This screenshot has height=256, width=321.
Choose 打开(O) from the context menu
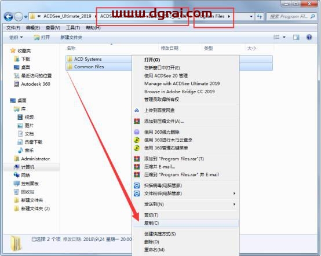(x=152, y=60)
